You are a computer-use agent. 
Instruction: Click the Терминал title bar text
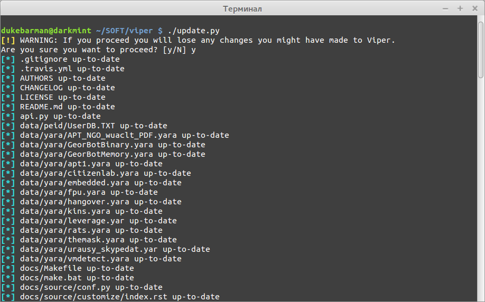[242, 8]
